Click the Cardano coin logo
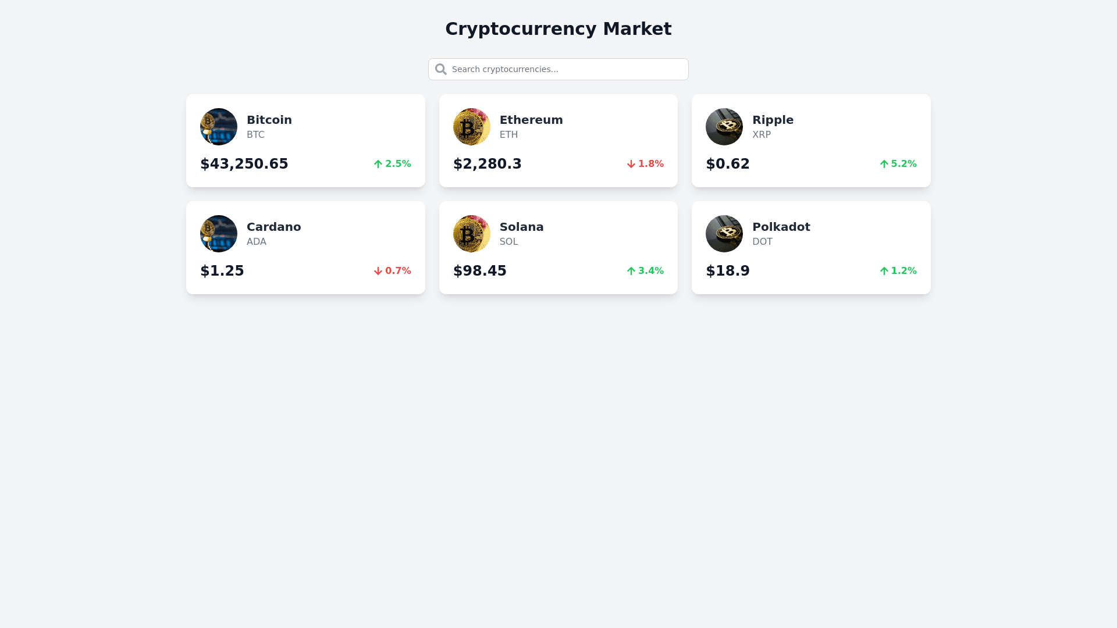This screenshot has width=1117, height=628. 219,234
